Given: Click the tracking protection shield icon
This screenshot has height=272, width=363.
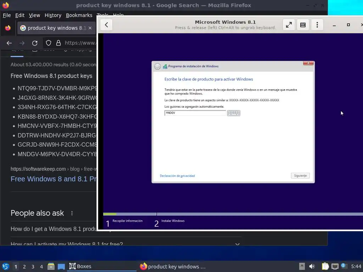Looking at the screenshot, I should [x=48, y=43].
